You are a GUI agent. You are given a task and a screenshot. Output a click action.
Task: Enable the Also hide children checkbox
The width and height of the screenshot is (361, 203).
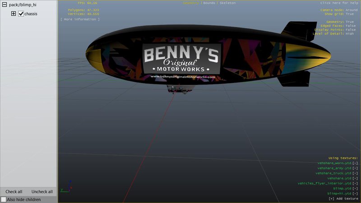(4, 199)
